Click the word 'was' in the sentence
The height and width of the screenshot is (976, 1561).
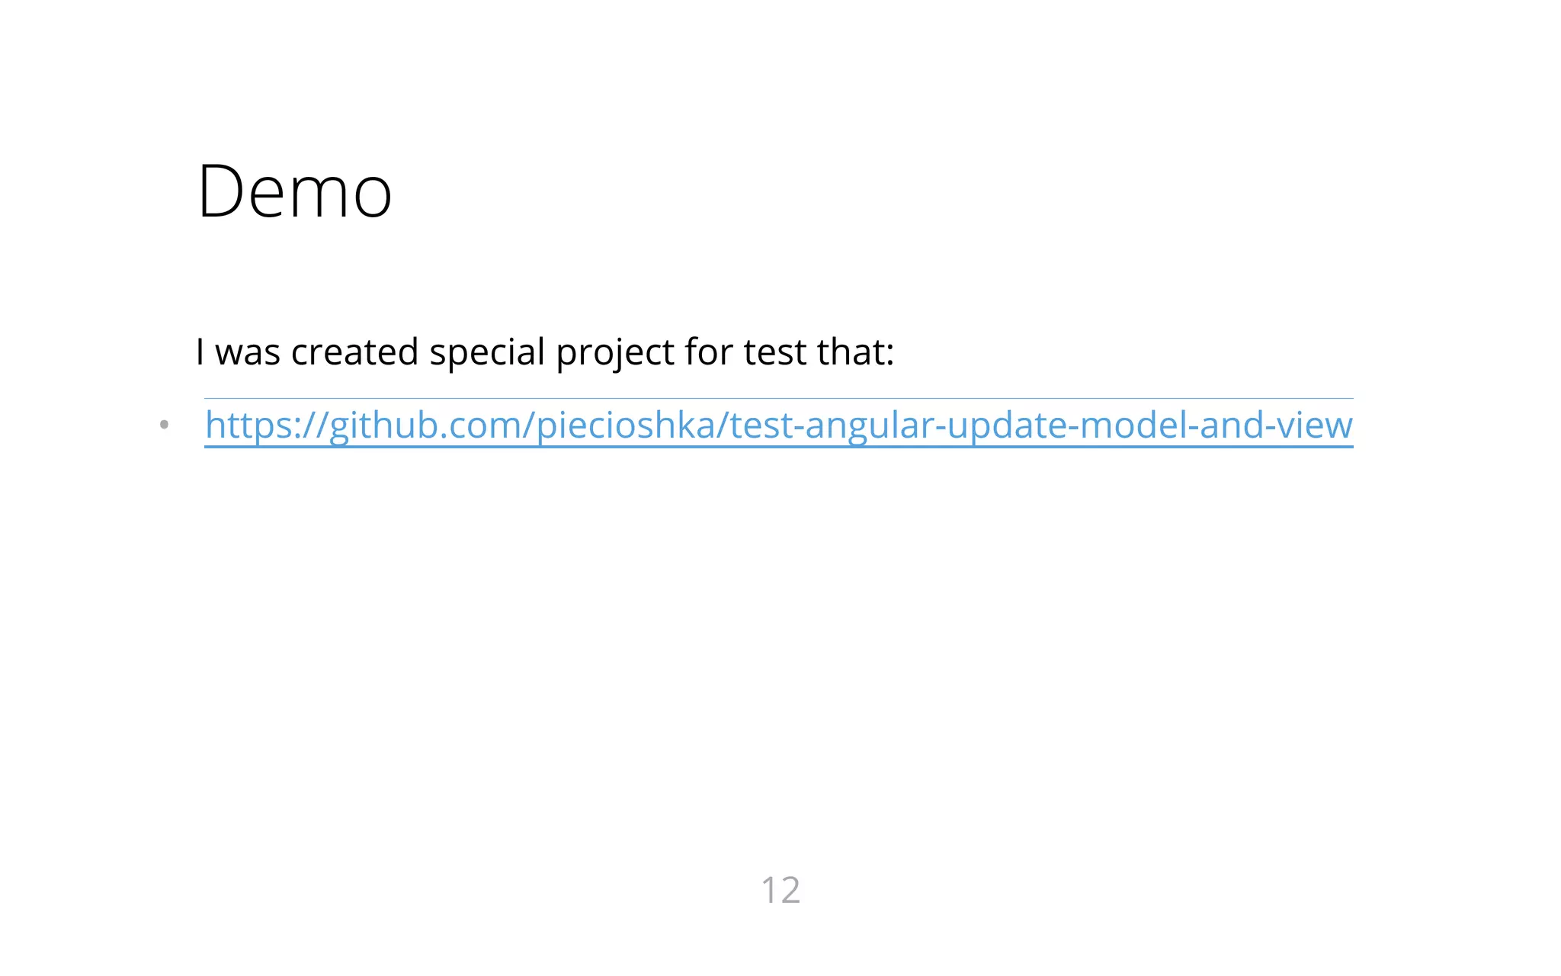tap(248, 352)
